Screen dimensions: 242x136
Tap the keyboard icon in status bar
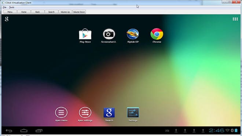coord(167,131)
